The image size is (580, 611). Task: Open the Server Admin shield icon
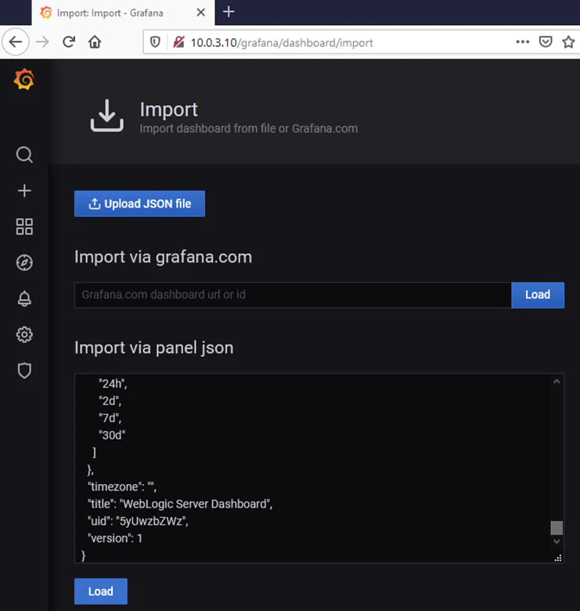(24, 371)
